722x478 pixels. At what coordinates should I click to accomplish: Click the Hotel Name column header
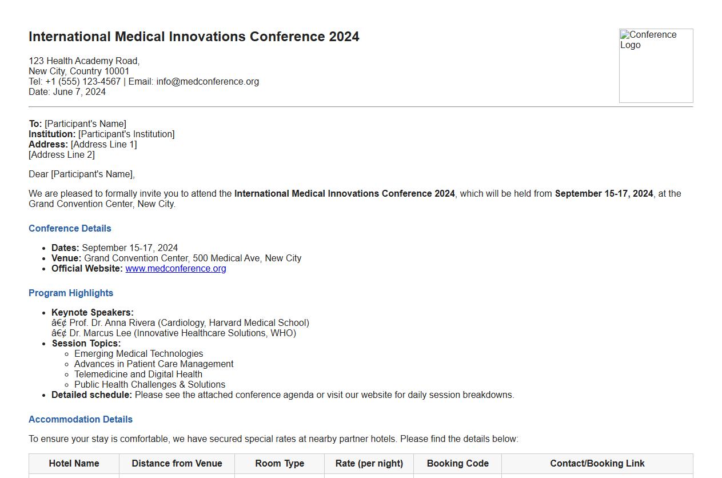(x=74, y=464)
